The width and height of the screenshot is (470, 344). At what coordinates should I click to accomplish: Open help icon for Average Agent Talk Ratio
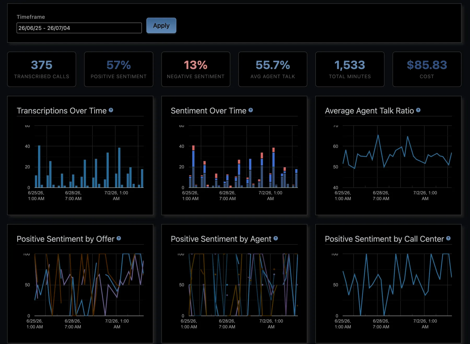418,110
